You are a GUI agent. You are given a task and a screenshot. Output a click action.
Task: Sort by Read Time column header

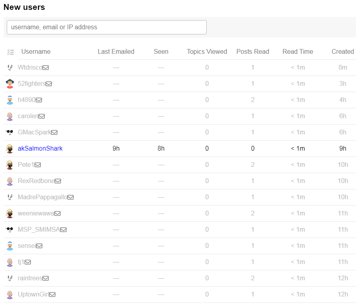[298, 51]
